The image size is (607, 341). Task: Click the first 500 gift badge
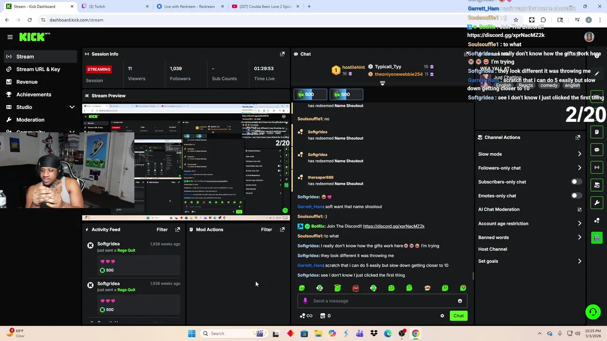(310, 95)
